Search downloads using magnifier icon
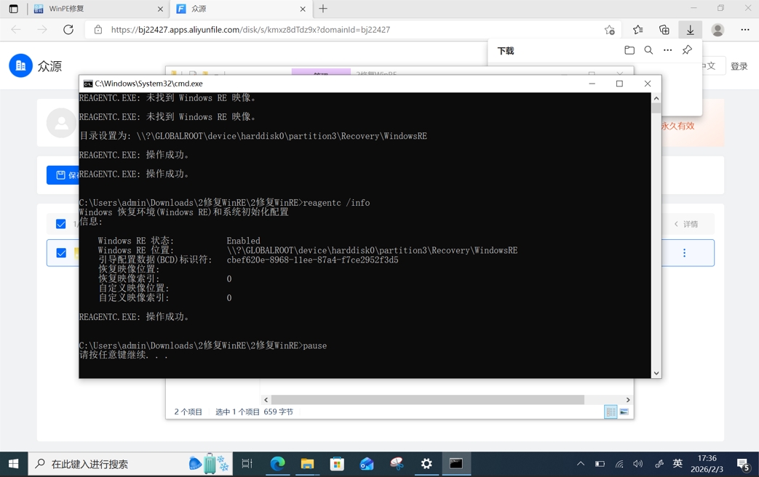This screenshot has width=759, height=477. [x=648, y=50]
